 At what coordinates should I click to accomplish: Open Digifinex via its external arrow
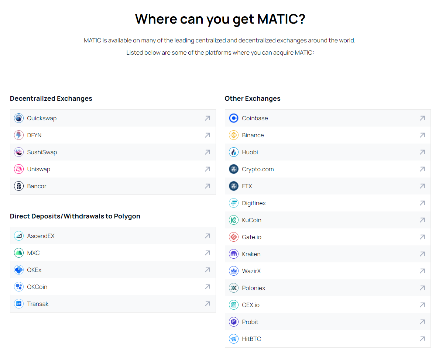pos(422,203)
